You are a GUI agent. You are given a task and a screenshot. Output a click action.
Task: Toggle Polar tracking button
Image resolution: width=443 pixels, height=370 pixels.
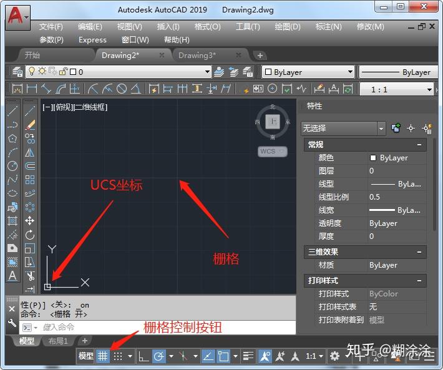(x=159, y=356)
